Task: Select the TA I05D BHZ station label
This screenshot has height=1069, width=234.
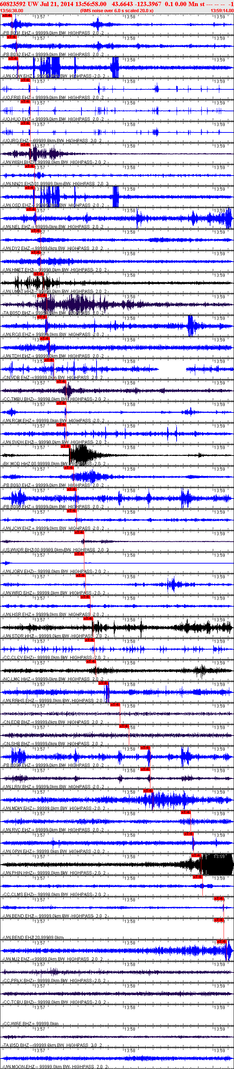Action: [53, 1046]
